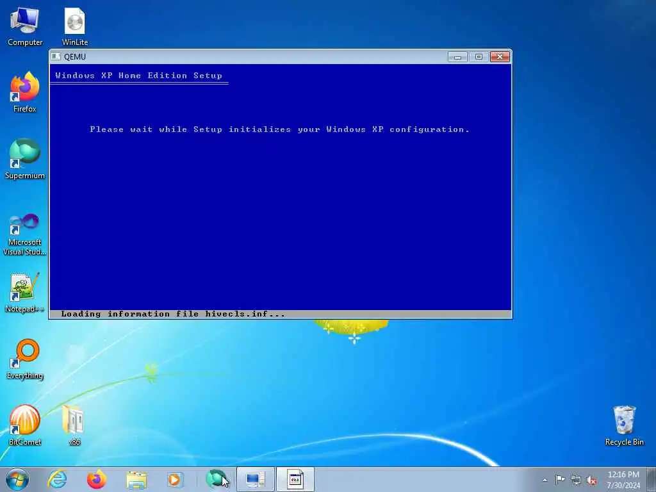Screen dimensions: 656x492
Task: Click the 'Please wait while Setup initializes' message
Action: point(279,129)
